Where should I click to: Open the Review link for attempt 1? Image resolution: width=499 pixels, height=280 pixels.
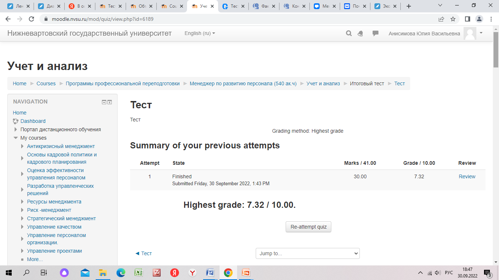coord(467,176)
